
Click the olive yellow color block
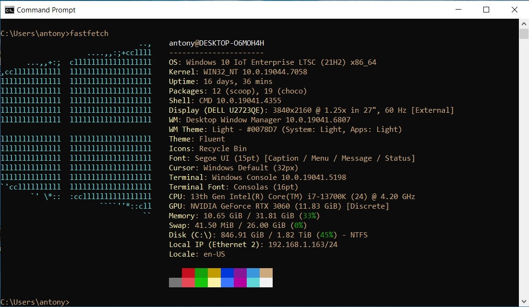coord(214,273)
